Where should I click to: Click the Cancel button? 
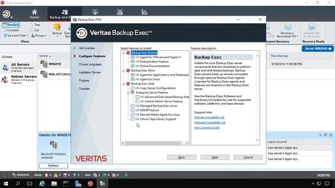tap(248, 157)
